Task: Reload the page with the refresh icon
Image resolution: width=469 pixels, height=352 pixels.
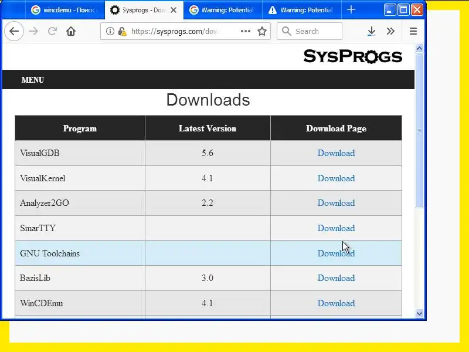Action: pyautogui.click(x=52, y=31)
